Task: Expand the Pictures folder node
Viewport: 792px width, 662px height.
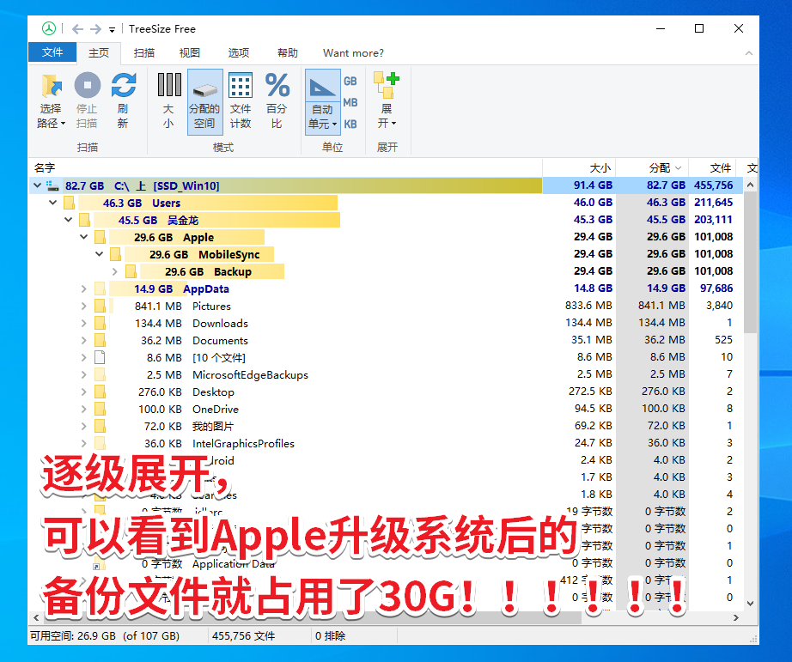Action: pos(84,306)
